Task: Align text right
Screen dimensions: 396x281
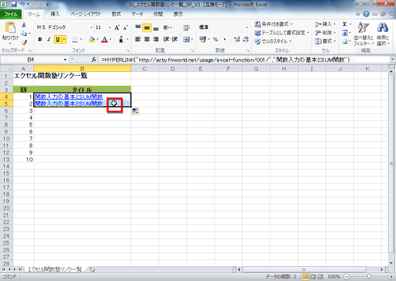Action: [x=156, y=40]
